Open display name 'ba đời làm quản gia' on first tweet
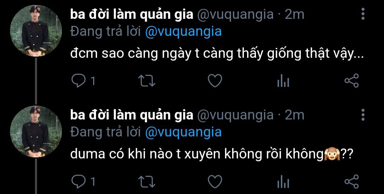Image resolution: width=384 pixels, height=194 pixels. [x=132, y=15]
